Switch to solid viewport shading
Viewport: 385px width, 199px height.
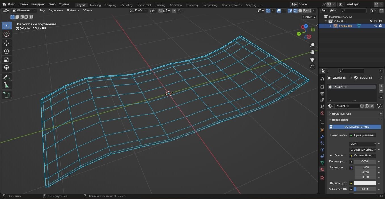tap(300, 10)
